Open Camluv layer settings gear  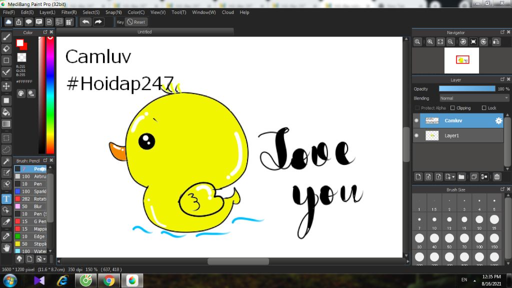coord(498,121)
